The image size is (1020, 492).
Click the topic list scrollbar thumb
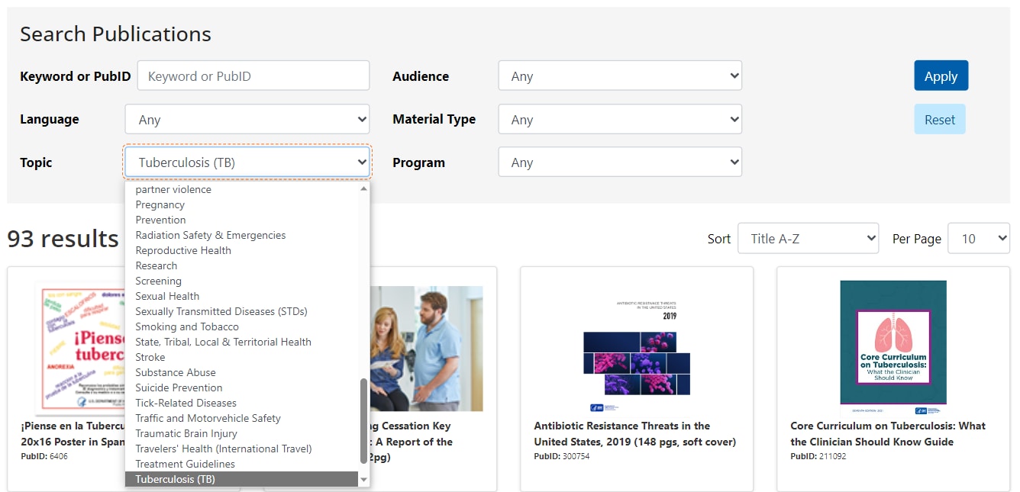[363, 420]
